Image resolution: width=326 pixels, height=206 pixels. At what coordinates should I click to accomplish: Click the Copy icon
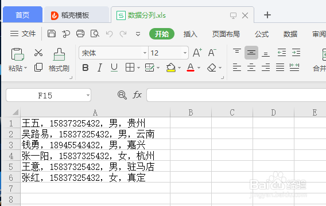click(38, 68)
